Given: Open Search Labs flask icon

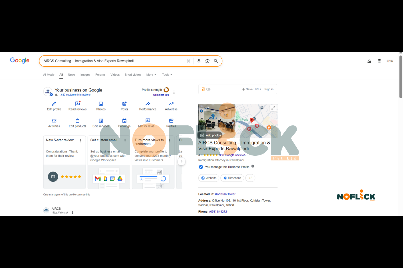Looking at the screenshot, I should [369, 61].
